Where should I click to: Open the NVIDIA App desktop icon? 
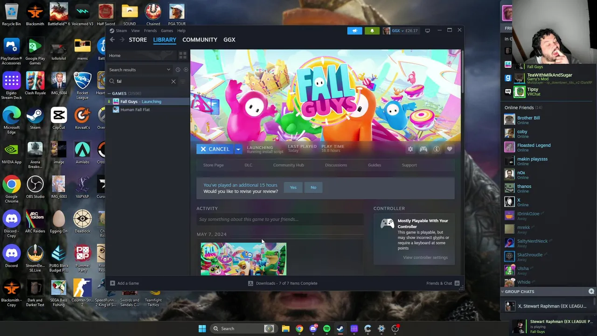click(11, 153)
